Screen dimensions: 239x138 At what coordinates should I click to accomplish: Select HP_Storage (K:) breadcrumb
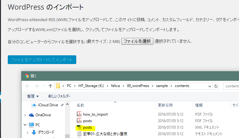click(91, 86)
